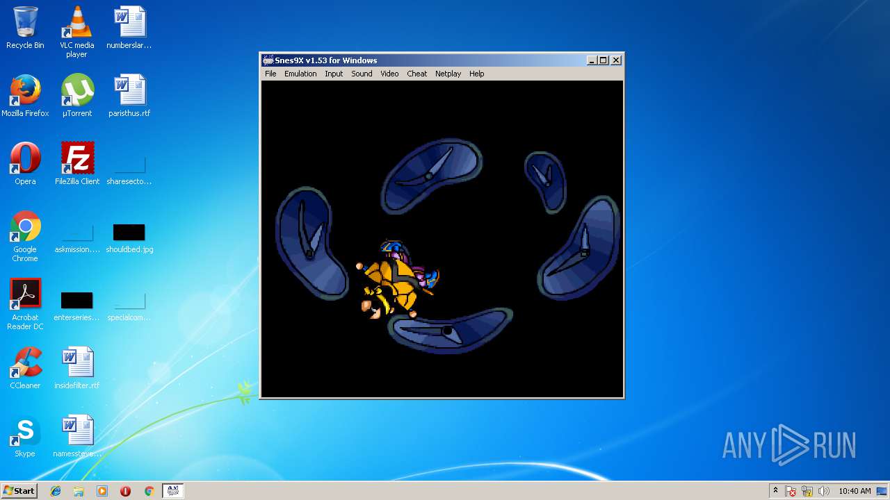Launch Internet Explorer from taskbar
Screen dimensions: 890x500
coord(56,491)
